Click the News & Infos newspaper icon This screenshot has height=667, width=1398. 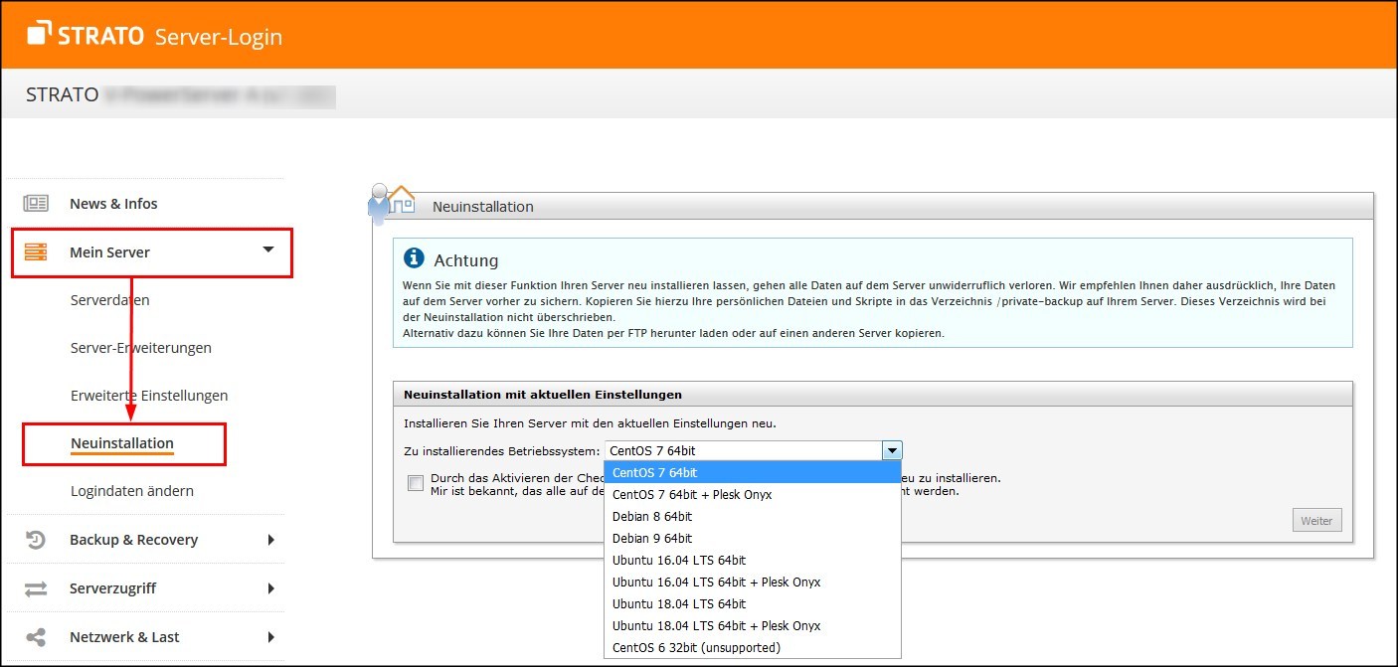pyautogui.click(x=36, y=204)
